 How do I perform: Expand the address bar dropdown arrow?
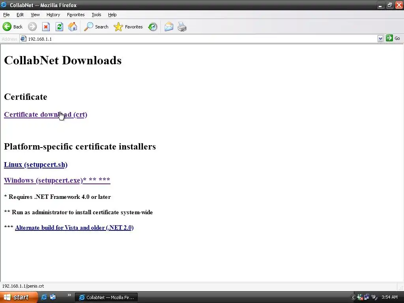(x=380, y=39)
